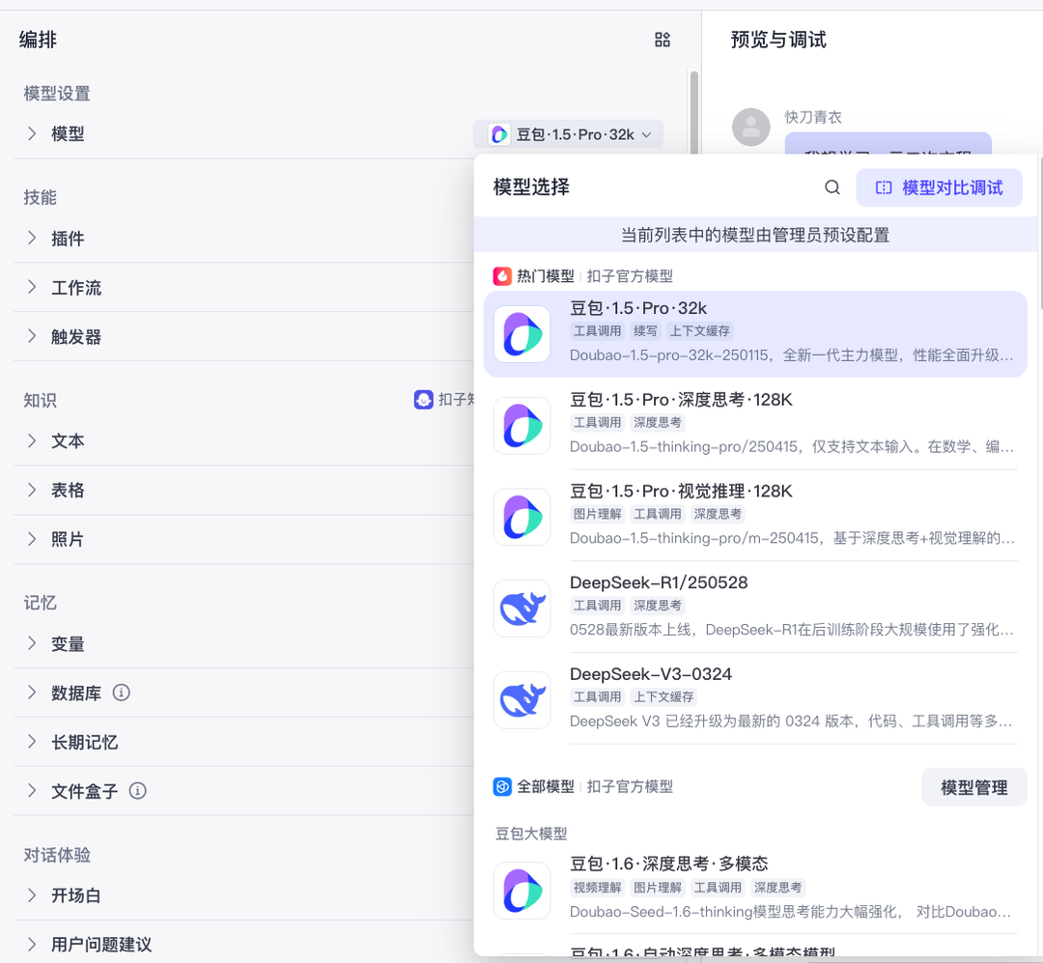The width and height of the screenshot is (1043, 963).
Task: Click the grid layout icon beside 编排
Action: point(662,40)
